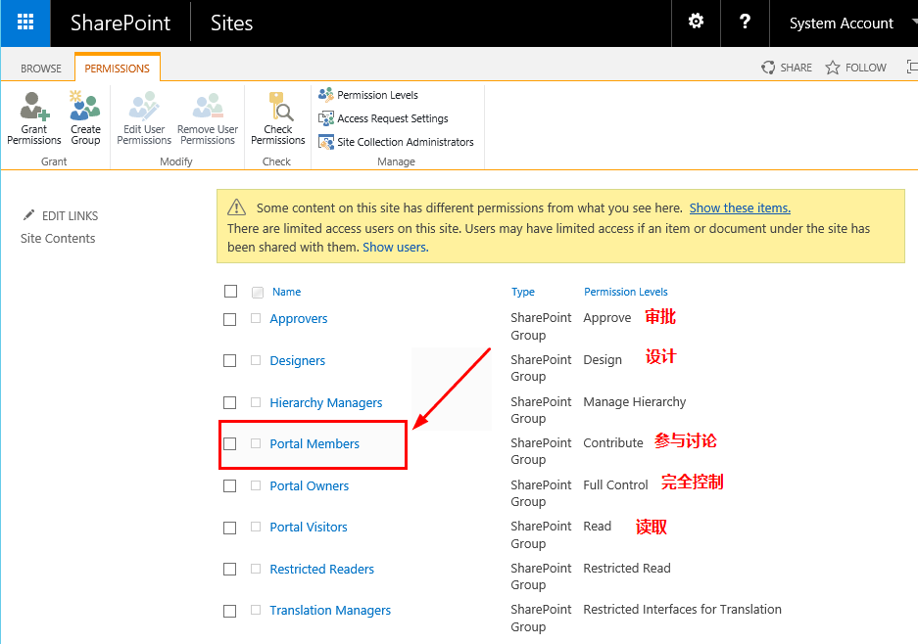The image size is (918, 644).
Task: Click the Show these items link
Action: [x=740, y=207]
